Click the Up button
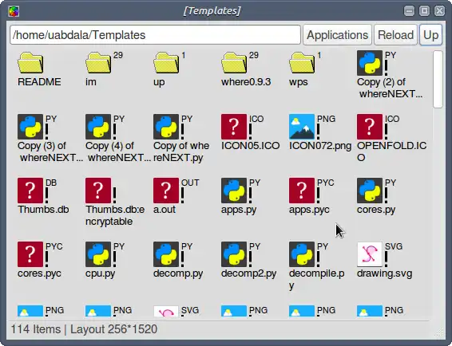Image resolution: width=452 pixels, height=346 pixels. (x=430, y=35)
